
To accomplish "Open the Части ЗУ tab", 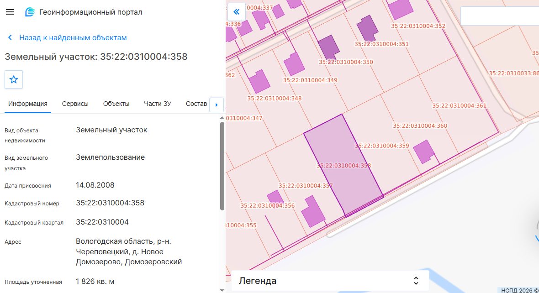I will 158,104.
